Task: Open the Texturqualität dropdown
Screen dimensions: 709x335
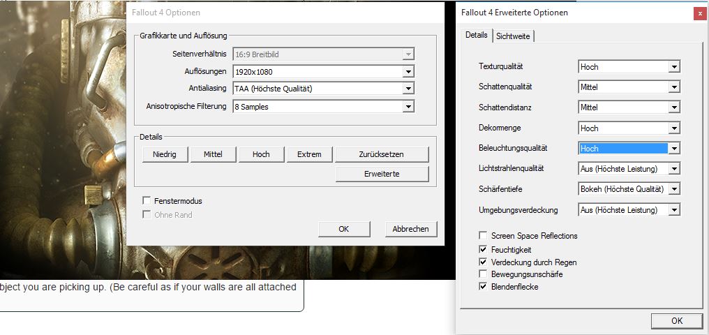Action: [x=629, y=67]
